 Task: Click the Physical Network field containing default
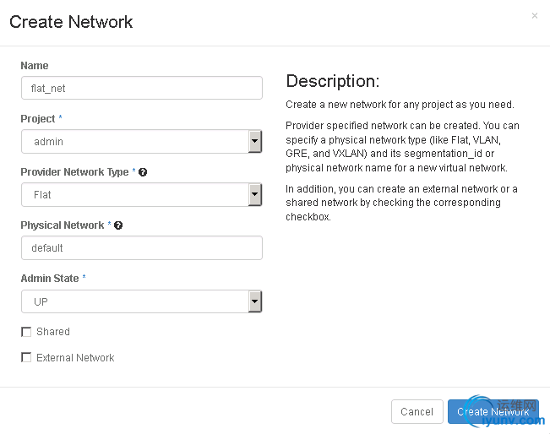click(x=141, y=248)
